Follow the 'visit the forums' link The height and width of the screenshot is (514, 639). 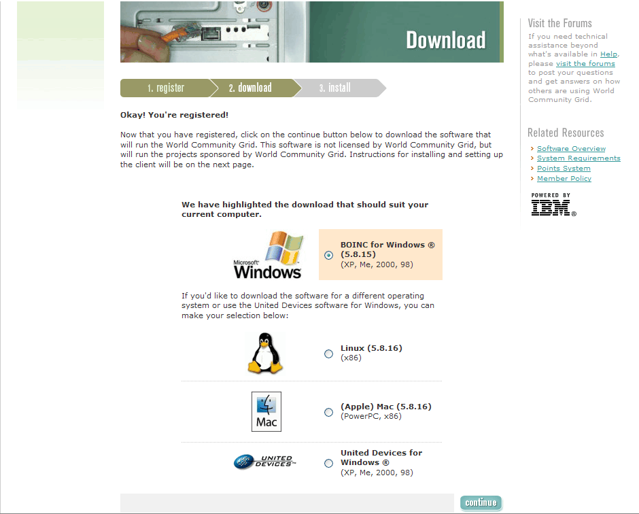585,64
